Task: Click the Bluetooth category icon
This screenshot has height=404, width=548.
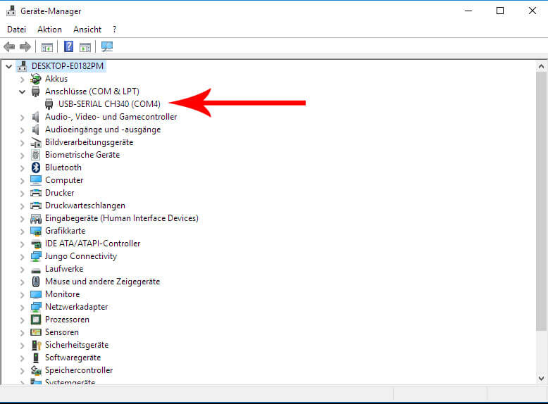Action: [x=36, y=168]
